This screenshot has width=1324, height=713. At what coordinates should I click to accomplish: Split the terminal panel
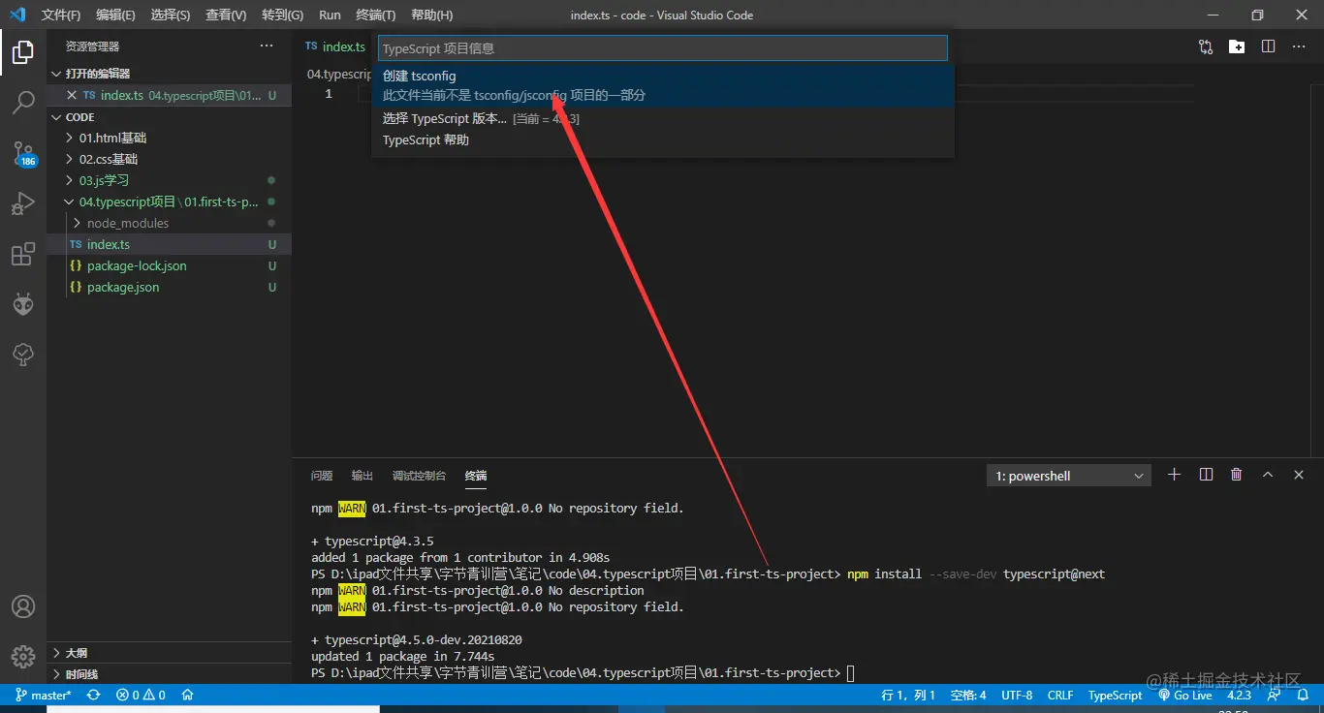click(1206, 475)
